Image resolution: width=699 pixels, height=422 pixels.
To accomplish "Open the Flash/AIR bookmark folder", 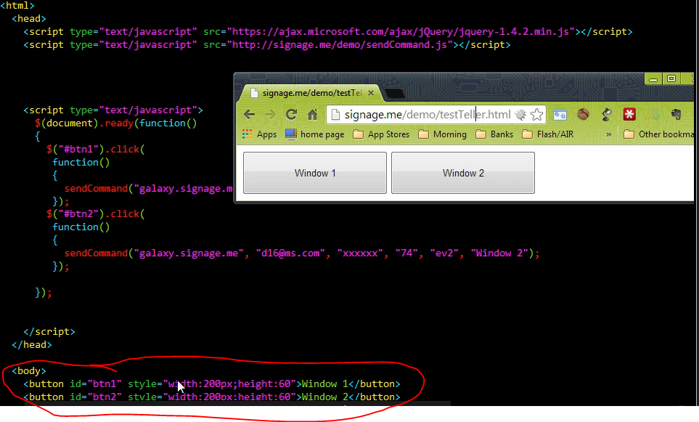I will 548,134.
